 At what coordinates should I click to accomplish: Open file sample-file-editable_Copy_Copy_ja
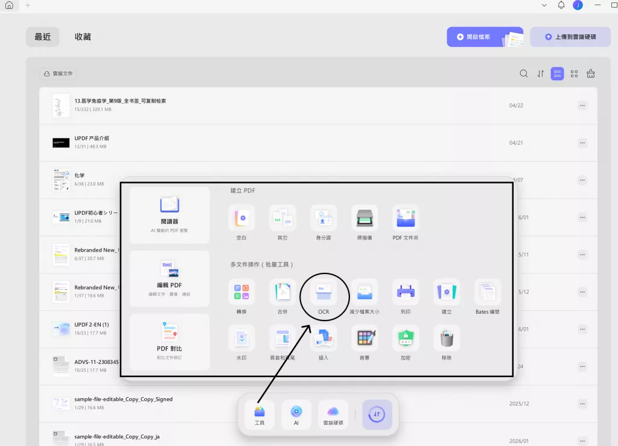117,436
